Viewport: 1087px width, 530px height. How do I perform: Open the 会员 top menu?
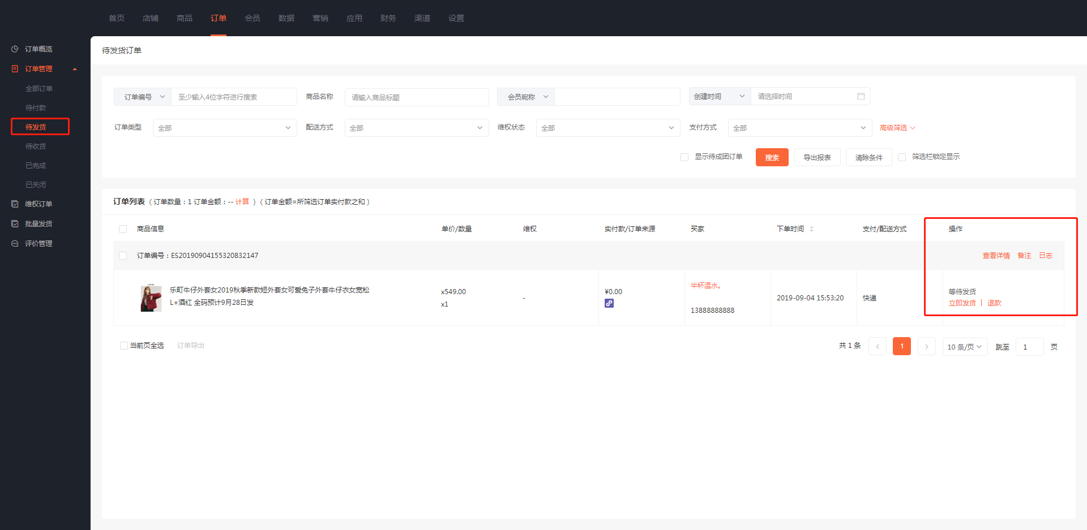pos(253,18)
